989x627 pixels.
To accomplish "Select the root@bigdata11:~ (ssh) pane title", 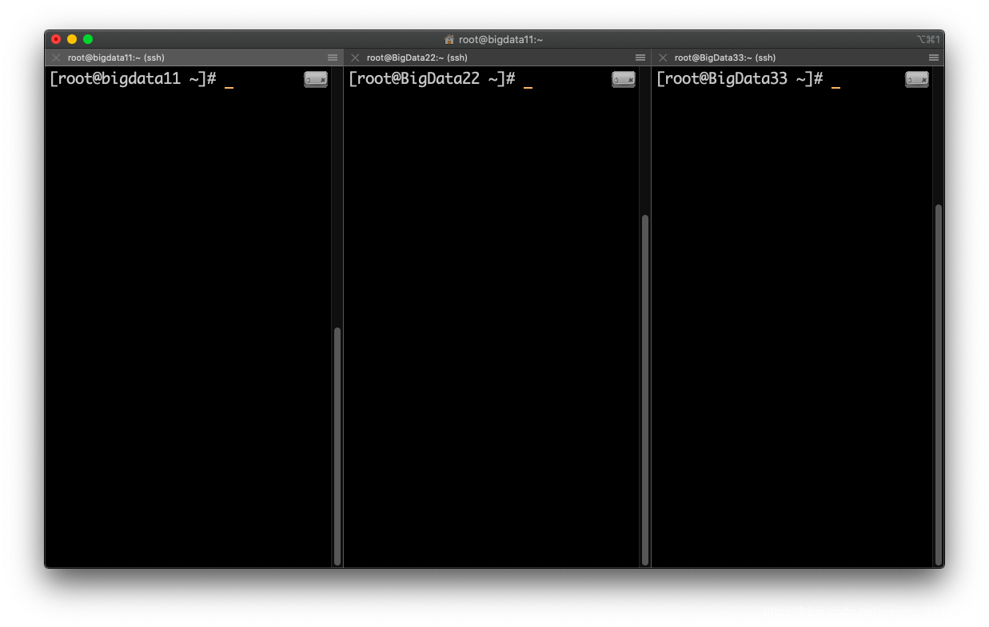I will 116,58.
